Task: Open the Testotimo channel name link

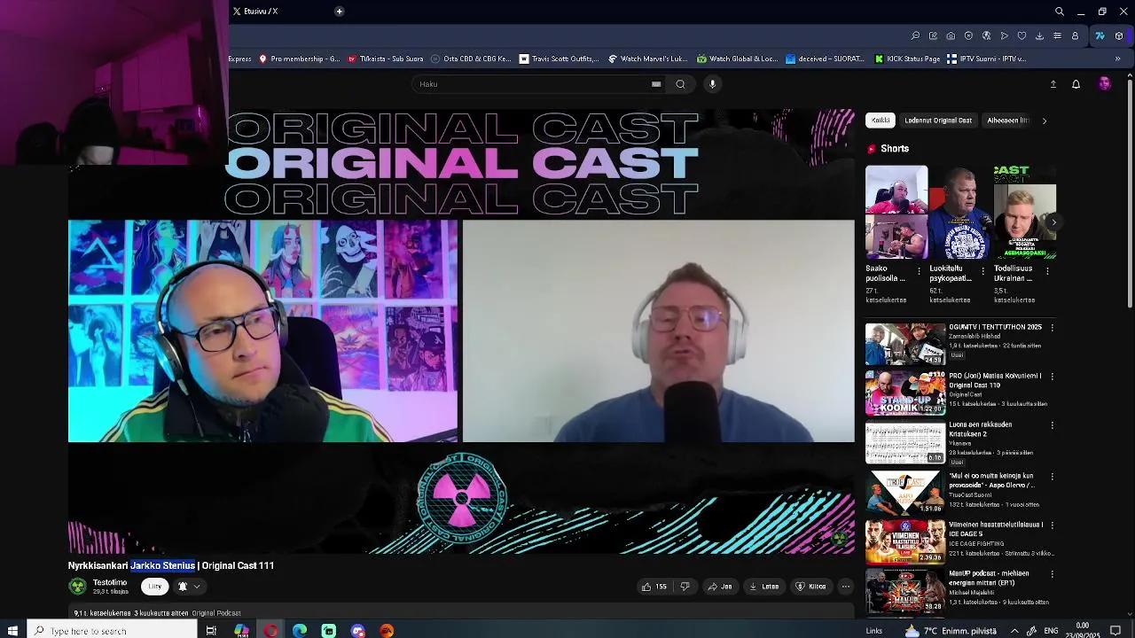Action: pos(110,582)
